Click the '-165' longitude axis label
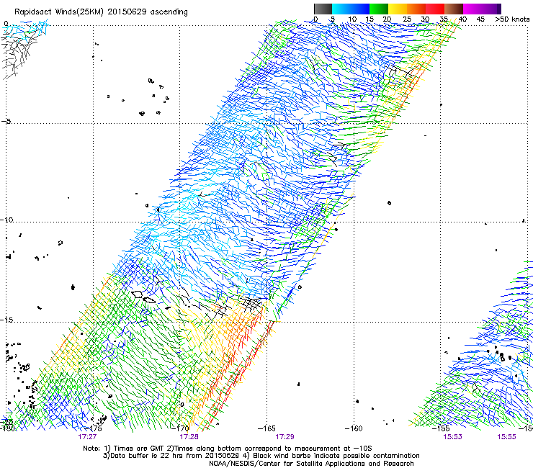 [x=266, y=428]
